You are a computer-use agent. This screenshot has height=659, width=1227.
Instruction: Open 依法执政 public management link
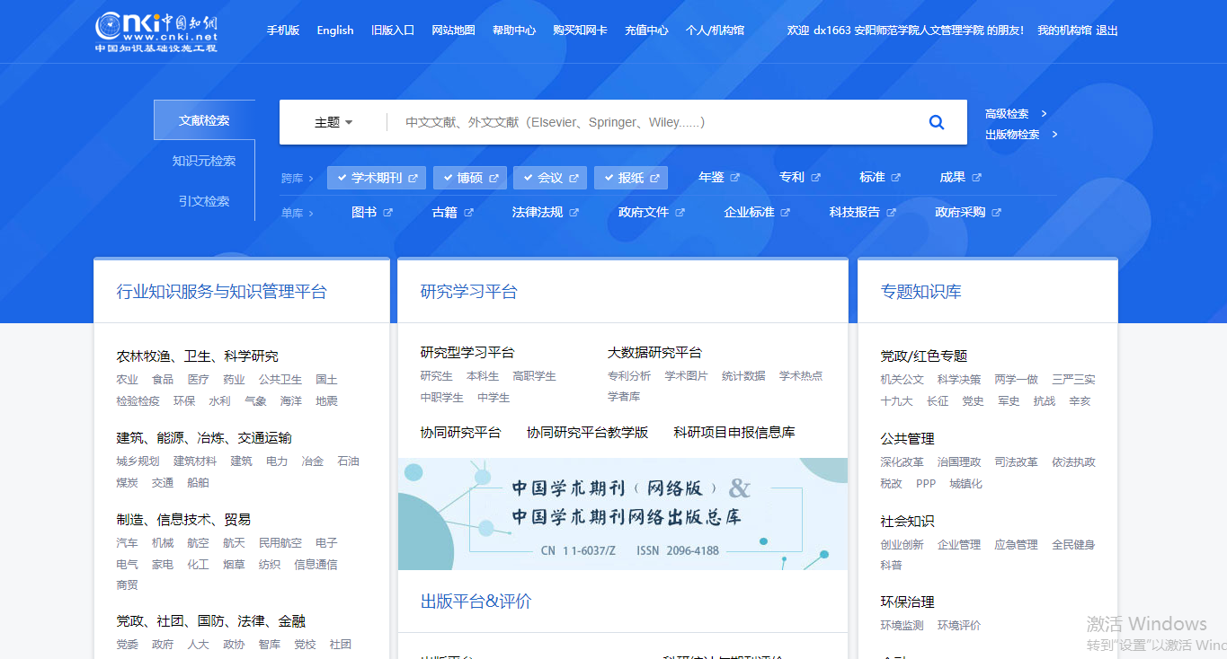pos(1074,462)
